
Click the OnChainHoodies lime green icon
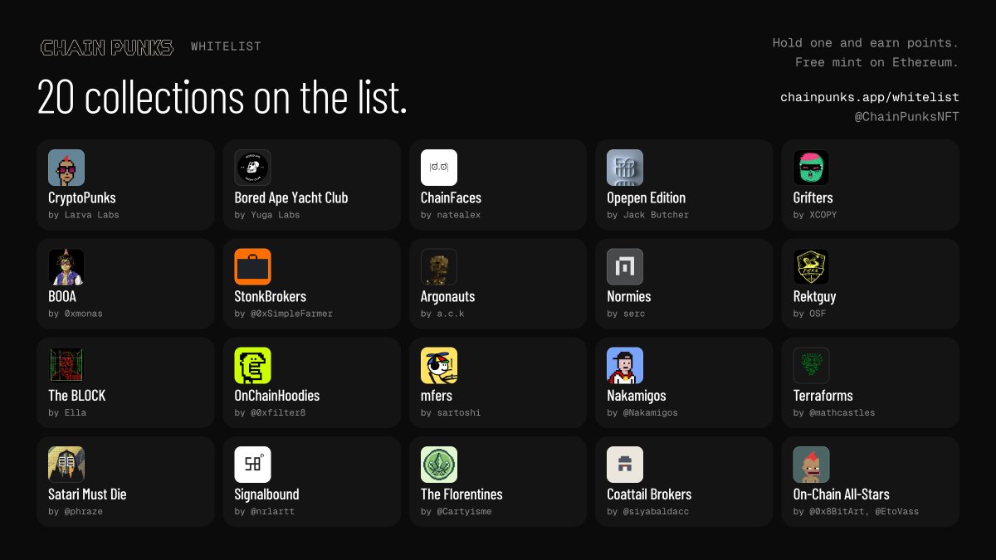[x=252, y=365]
